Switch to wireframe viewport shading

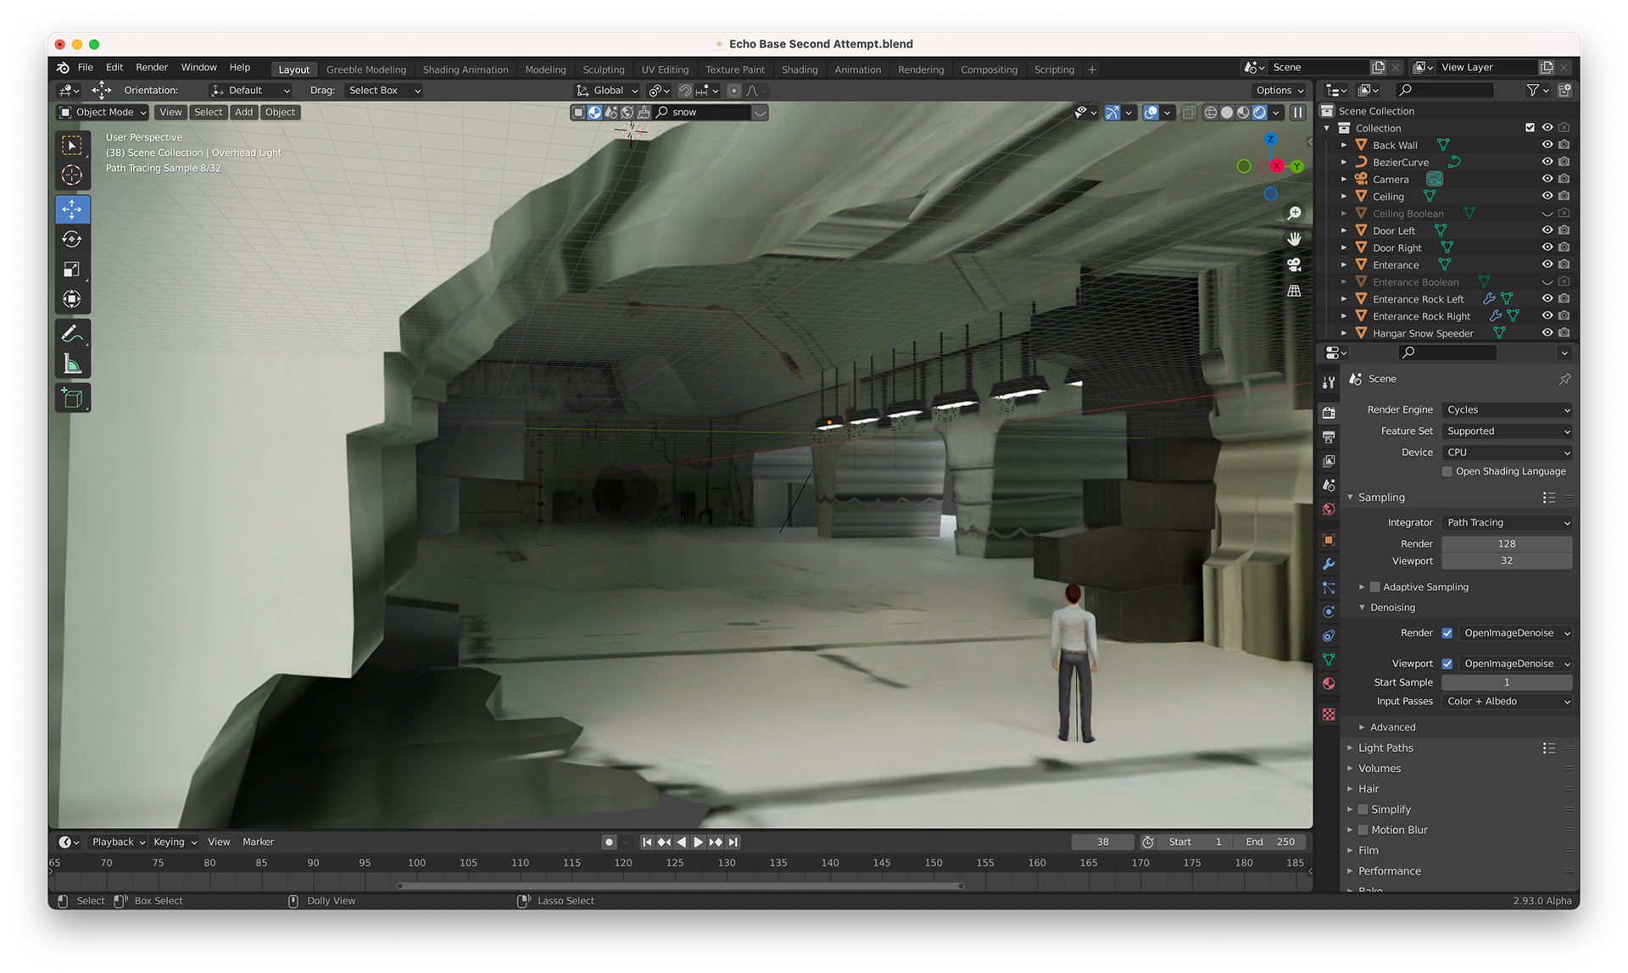click(x=1211, y=113)
